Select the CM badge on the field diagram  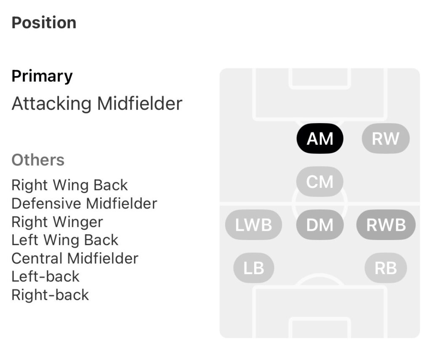[x=320, y=182]
